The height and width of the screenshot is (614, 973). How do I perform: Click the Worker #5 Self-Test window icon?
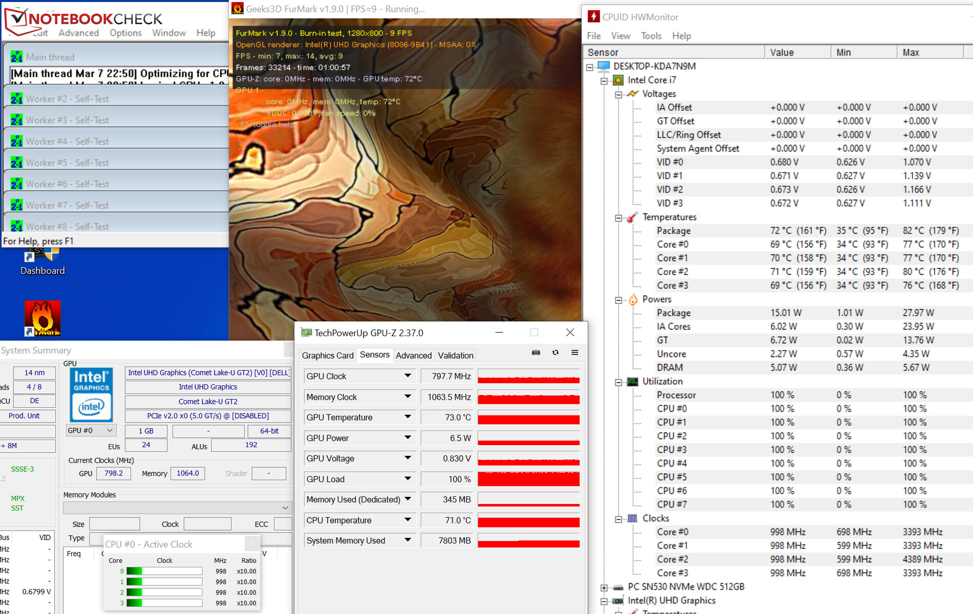pos(16,163)
